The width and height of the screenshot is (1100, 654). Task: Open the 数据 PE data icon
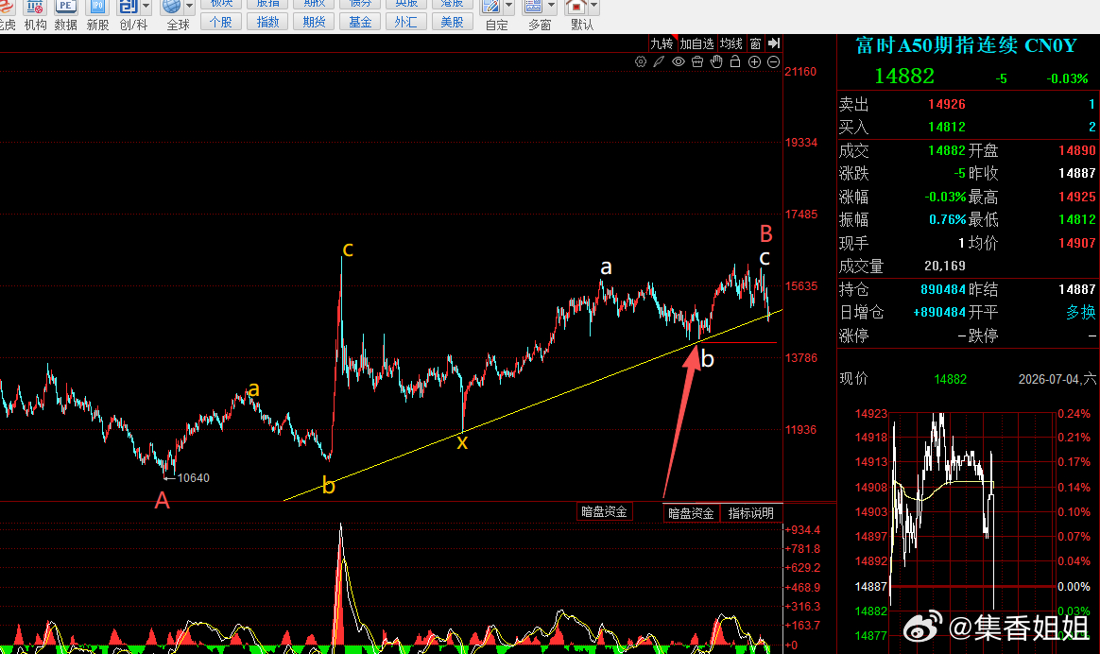pyautogui.click(x=65, y=9)
